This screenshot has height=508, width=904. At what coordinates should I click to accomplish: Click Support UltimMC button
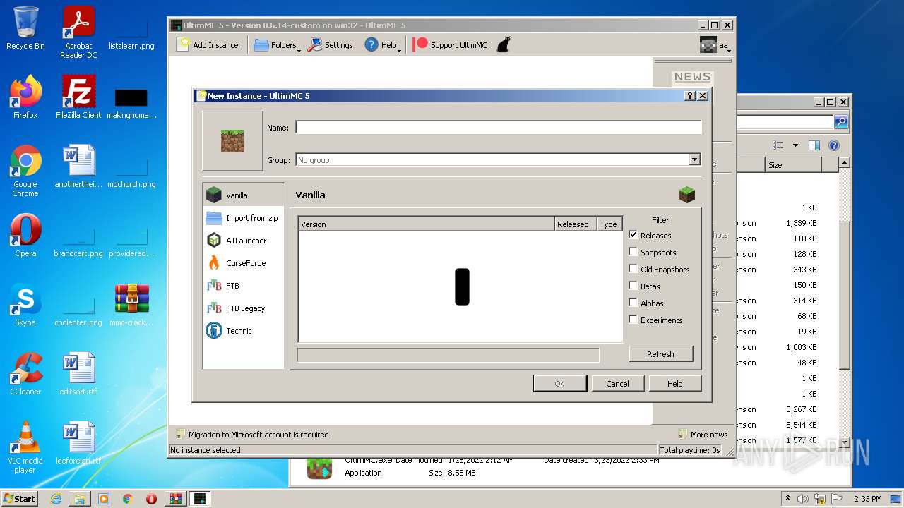click(x=450, y=45)
